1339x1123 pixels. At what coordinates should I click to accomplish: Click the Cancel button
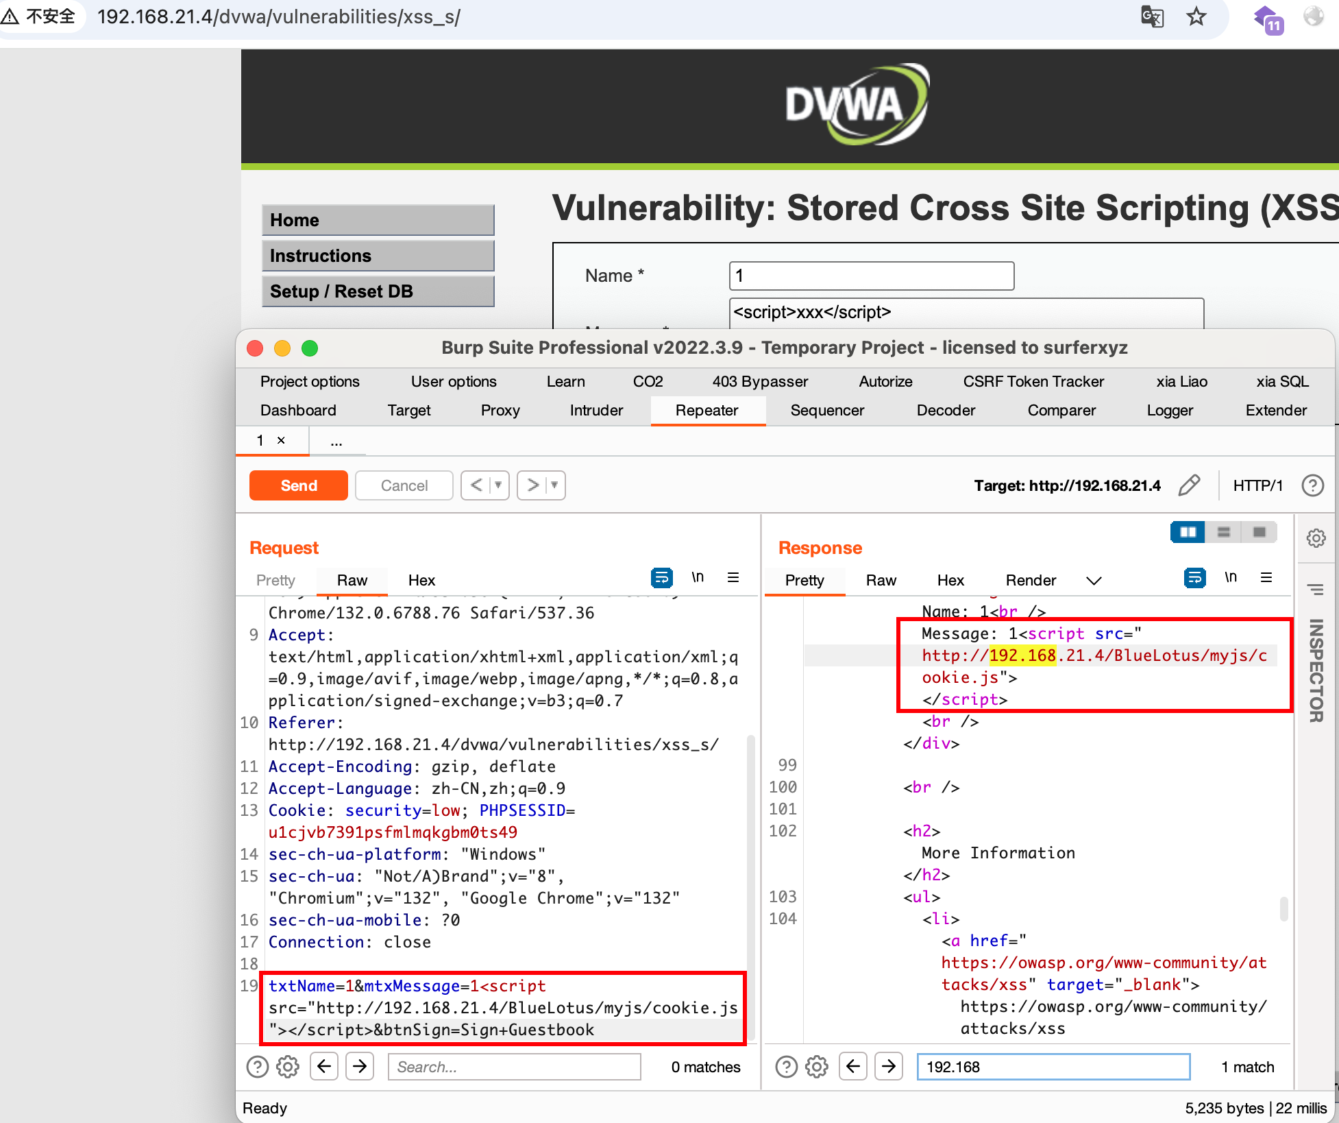pyautogui.click(x=404, y=485)
